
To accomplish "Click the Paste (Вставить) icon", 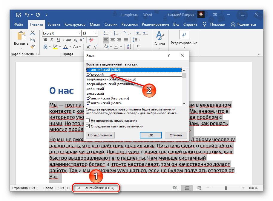I will 22,36.
